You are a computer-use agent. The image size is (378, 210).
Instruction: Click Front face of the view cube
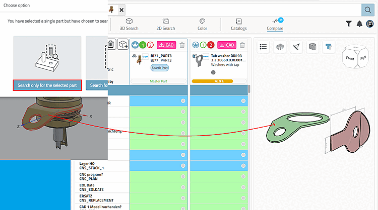350,58
